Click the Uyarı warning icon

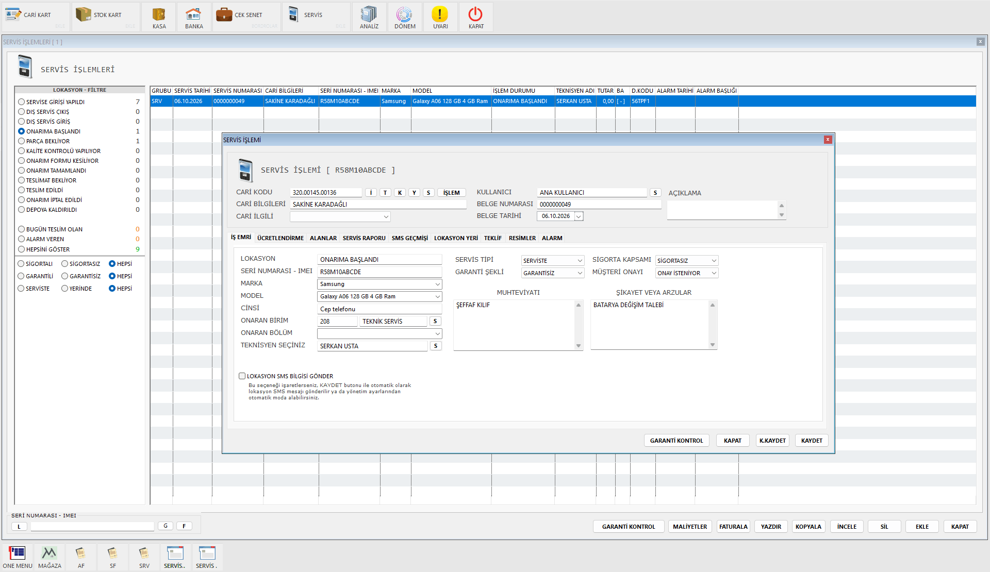click(x=440, y=17)
